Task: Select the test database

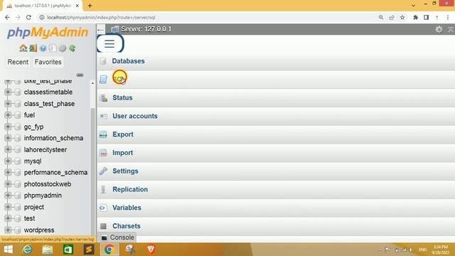Action: tap(29, 218)
